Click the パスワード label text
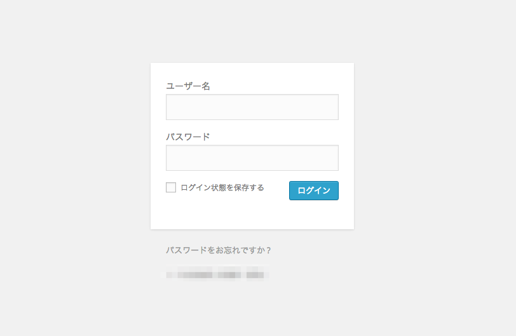The height and width of the screenshot is (336, 516). click(188, 137)
